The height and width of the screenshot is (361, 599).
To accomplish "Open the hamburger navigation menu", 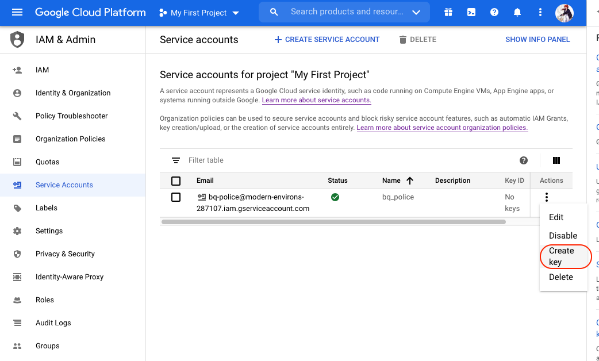I will click(x=17, y=12).
